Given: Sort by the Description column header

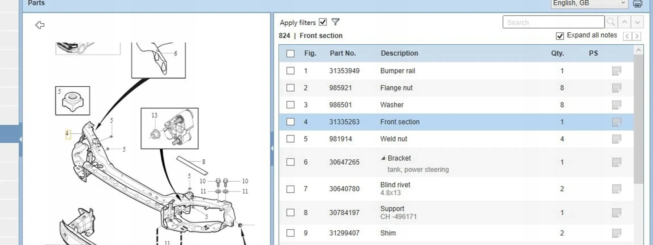Looking at the screenshot, I should tap(399, 53).
